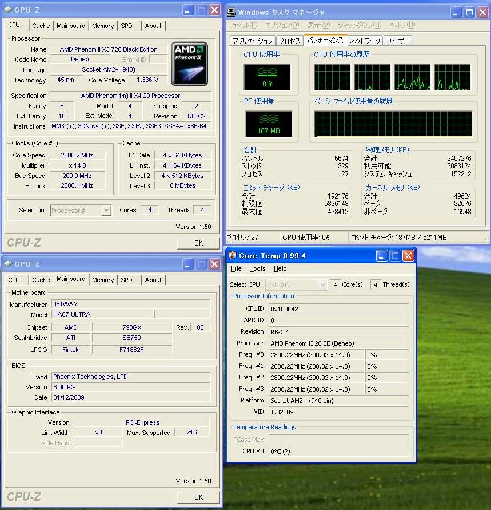Select パフォーマンス tab in Task Manager

coord(325,39)
